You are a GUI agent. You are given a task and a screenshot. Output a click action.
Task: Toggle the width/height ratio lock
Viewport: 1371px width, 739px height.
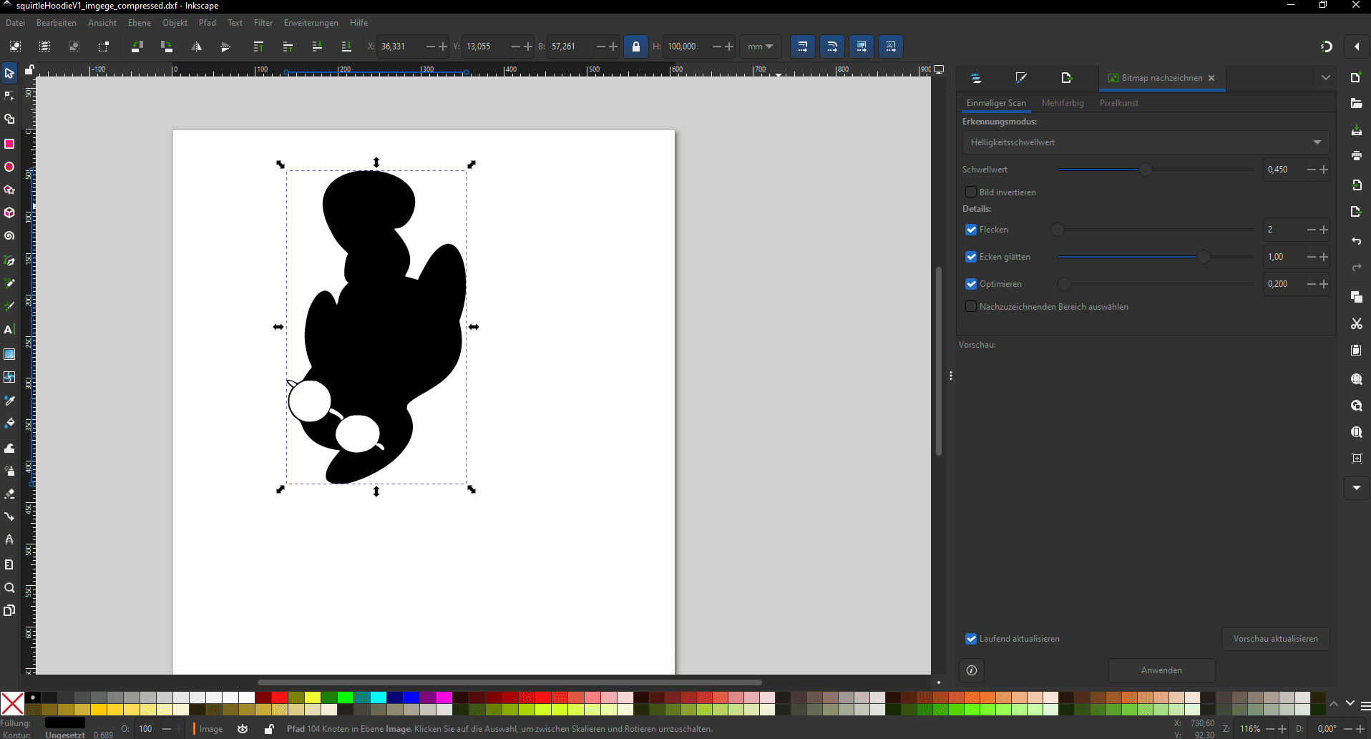[x=635, y=47]
